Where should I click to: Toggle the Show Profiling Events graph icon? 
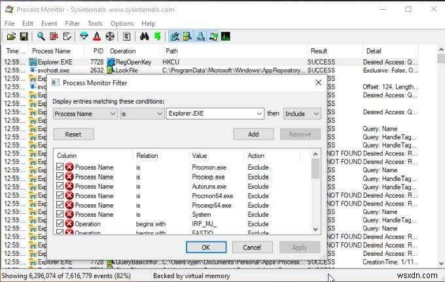pos(226,37)
